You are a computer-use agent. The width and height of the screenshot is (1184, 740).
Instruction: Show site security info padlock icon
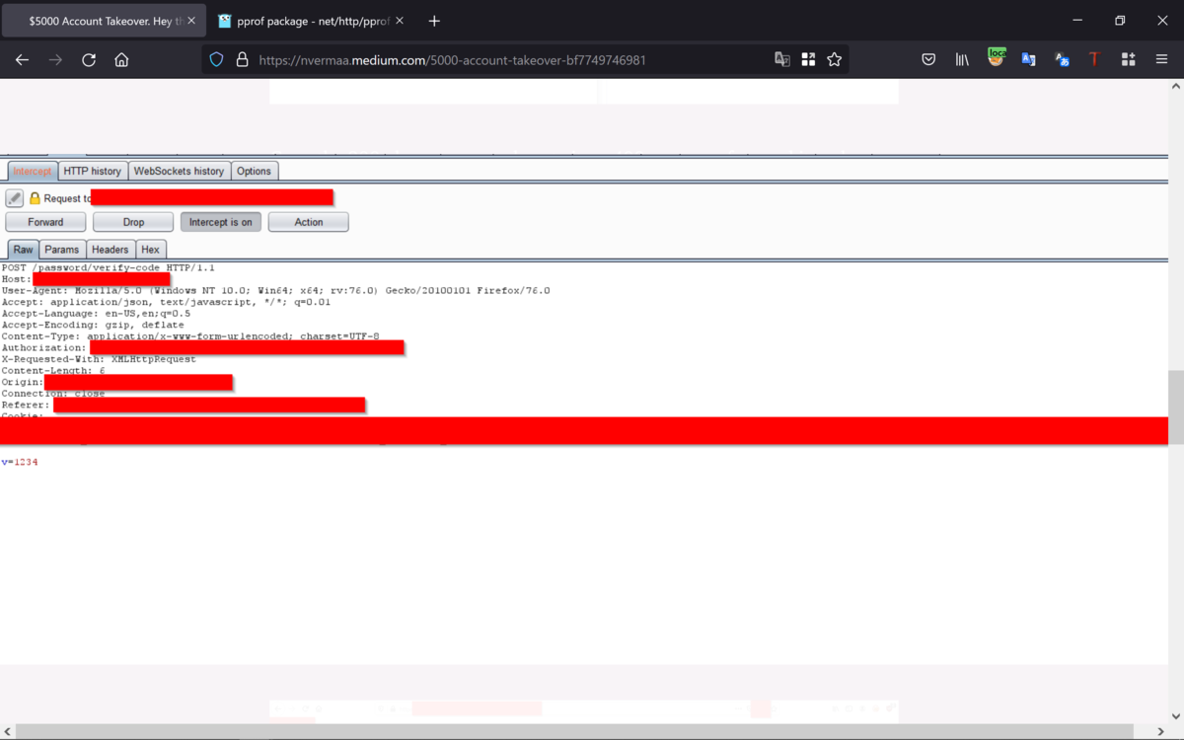pyautogui.click(x=242, y=60)
